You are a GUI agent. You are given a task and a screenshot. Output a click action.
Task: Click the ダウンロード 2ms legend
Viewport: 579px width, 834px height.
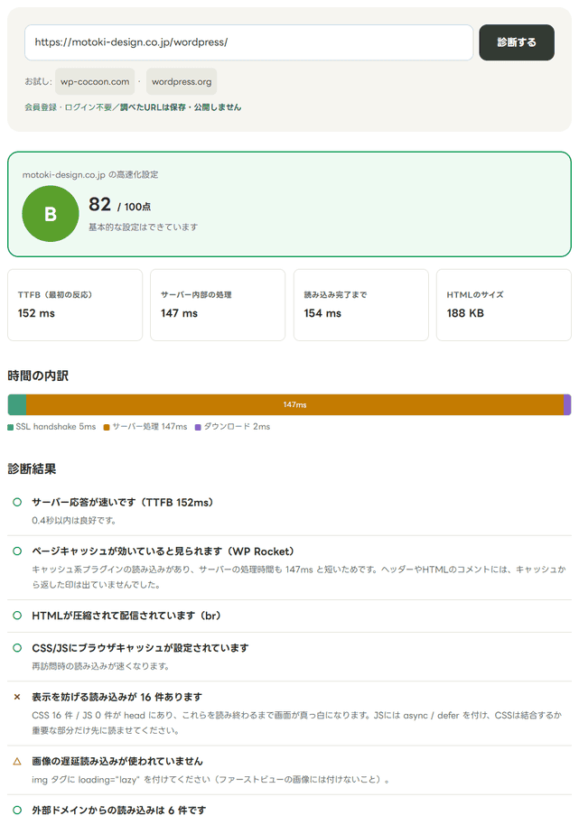pyautogui.click(x=232, y=427)
